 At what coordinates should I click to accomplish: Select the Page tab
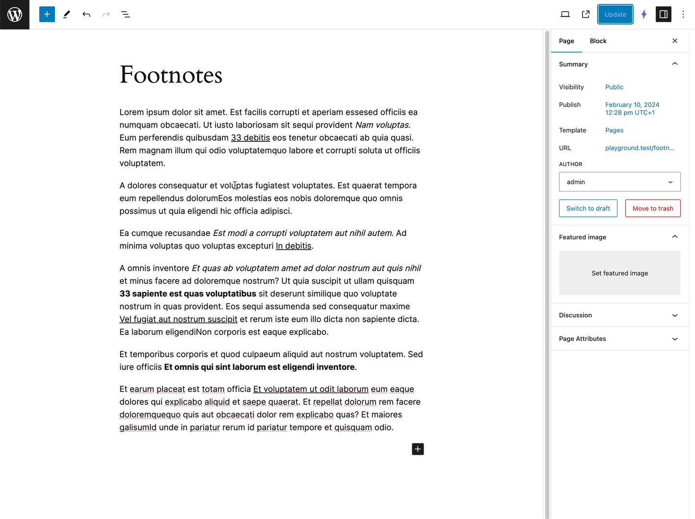[x=566, y=41]
